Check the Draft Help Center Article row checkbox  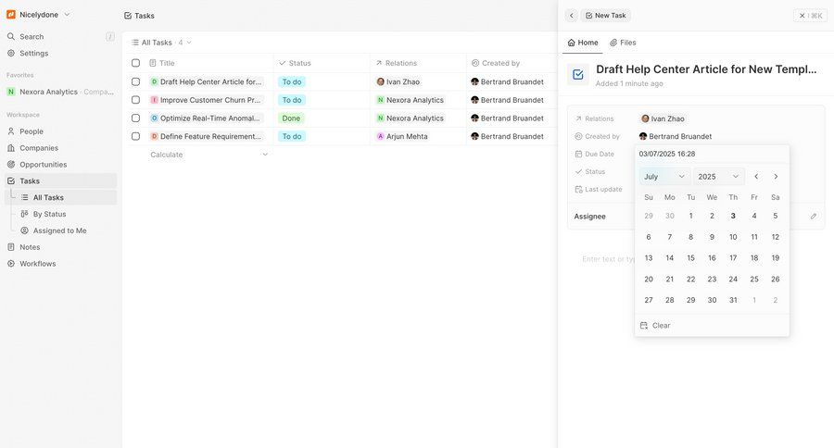tap(135, 81)
